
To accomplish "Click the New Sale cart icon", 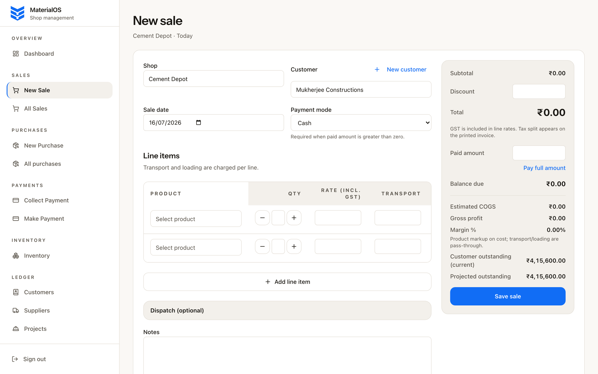I will [16, 90].
